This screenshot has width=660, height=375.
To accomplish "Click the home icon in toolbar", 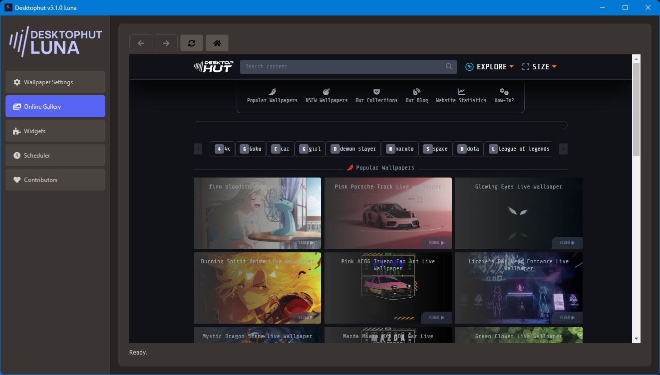I will [x=217, y=43].
